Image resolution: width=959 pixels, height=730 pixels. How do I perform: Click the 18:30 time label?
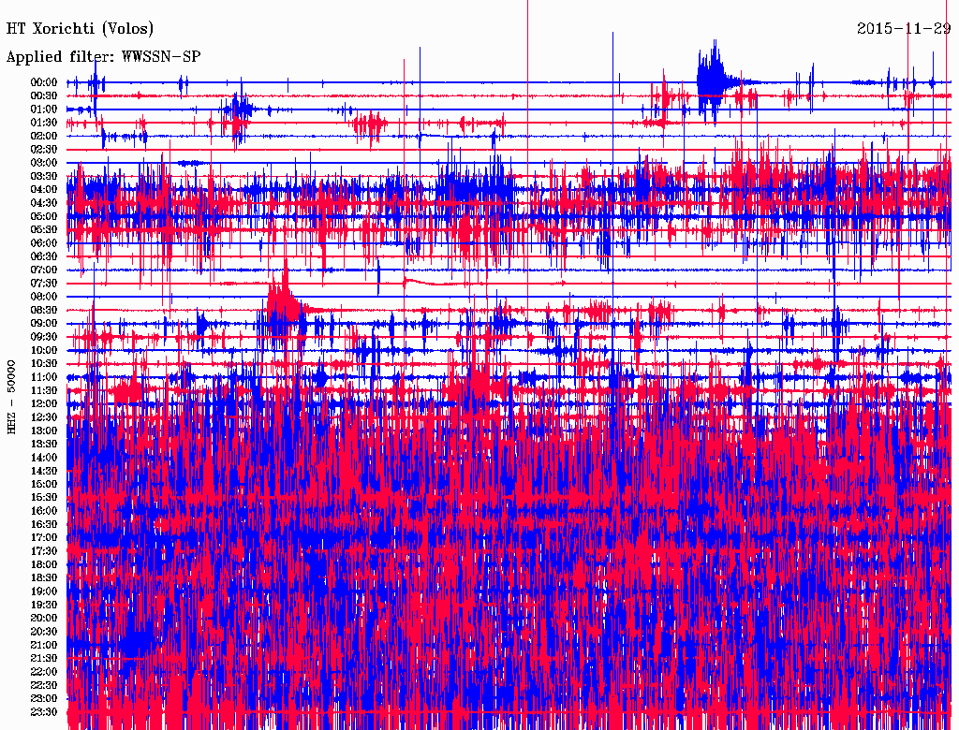coord(44,577)
